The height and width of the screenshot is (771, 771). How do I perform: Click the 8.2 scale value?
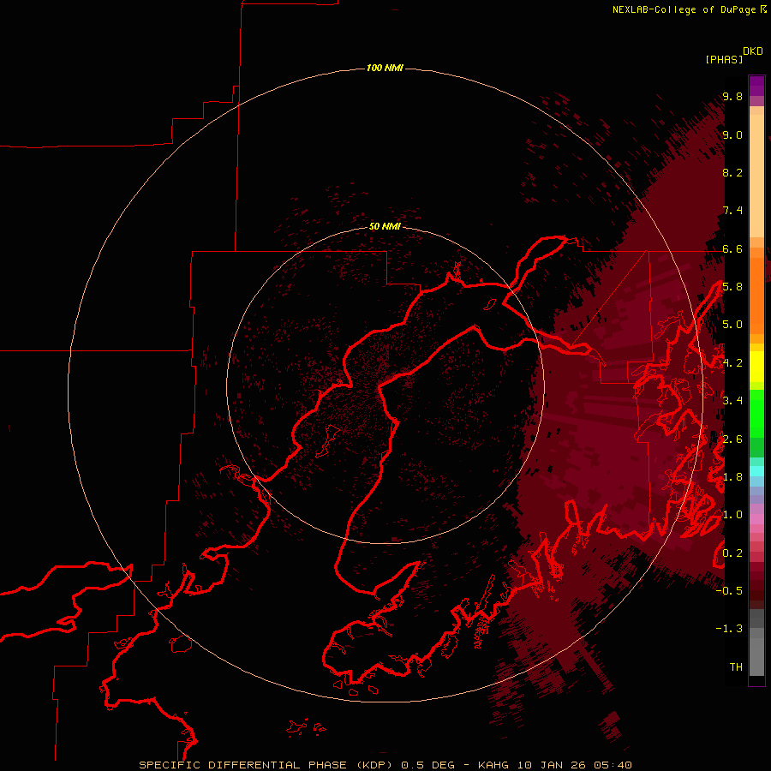(x=732, y=172)
